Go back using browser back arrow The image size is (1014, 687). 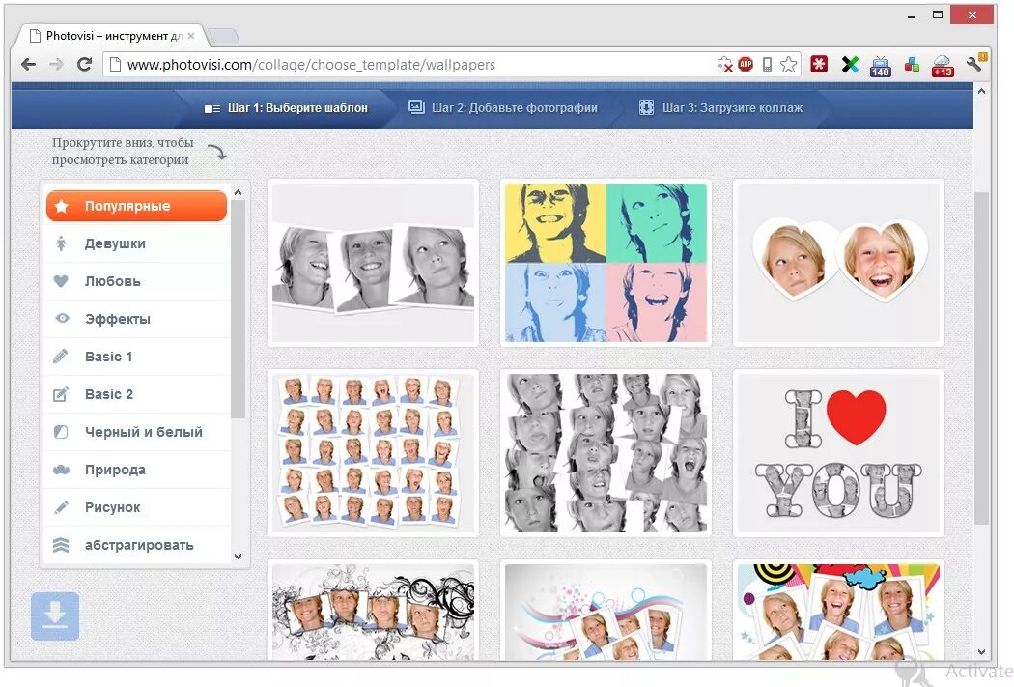28,64
